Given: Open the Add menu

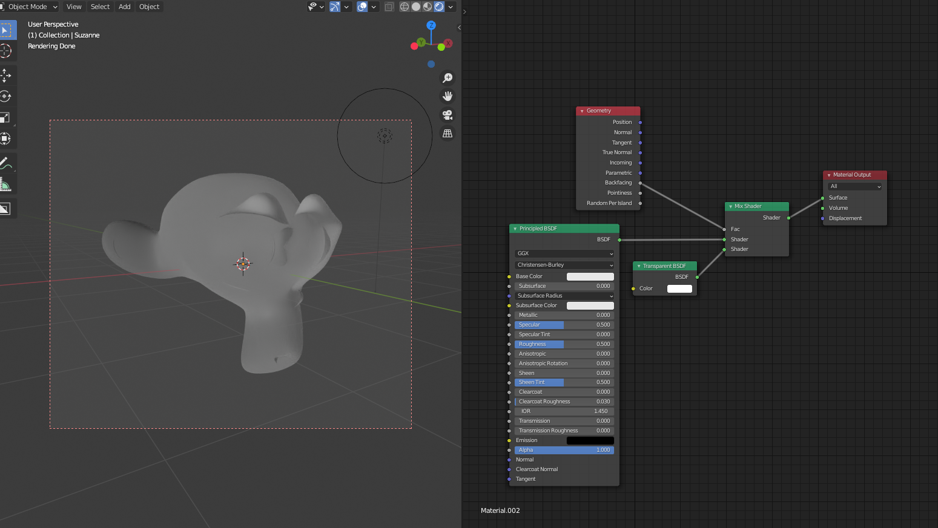Looking at the screenshot, I should (124, 7).
